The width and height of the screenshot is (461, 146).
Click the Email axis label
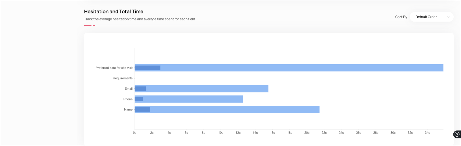click(129, 89)
